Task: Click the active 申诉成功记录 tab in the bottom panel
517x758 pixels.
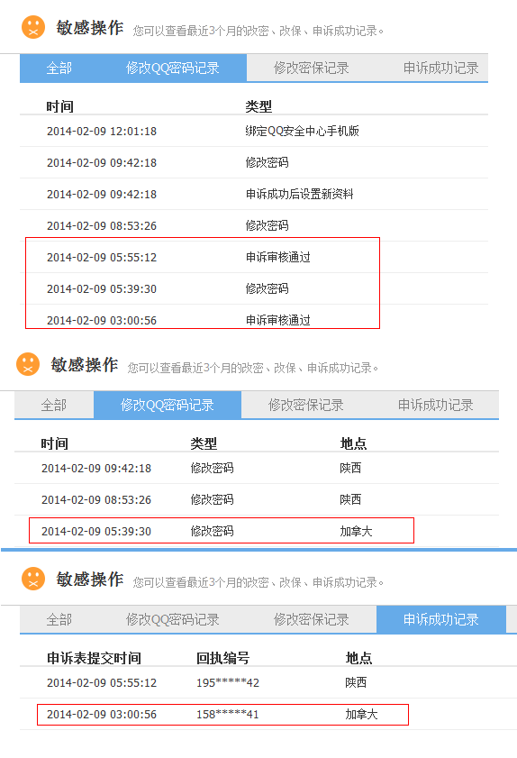Action: click(440, 619)
